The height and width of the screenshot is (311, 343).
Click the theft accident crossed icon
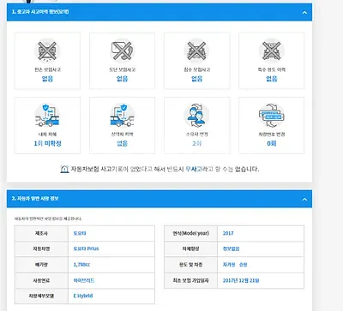122,51
